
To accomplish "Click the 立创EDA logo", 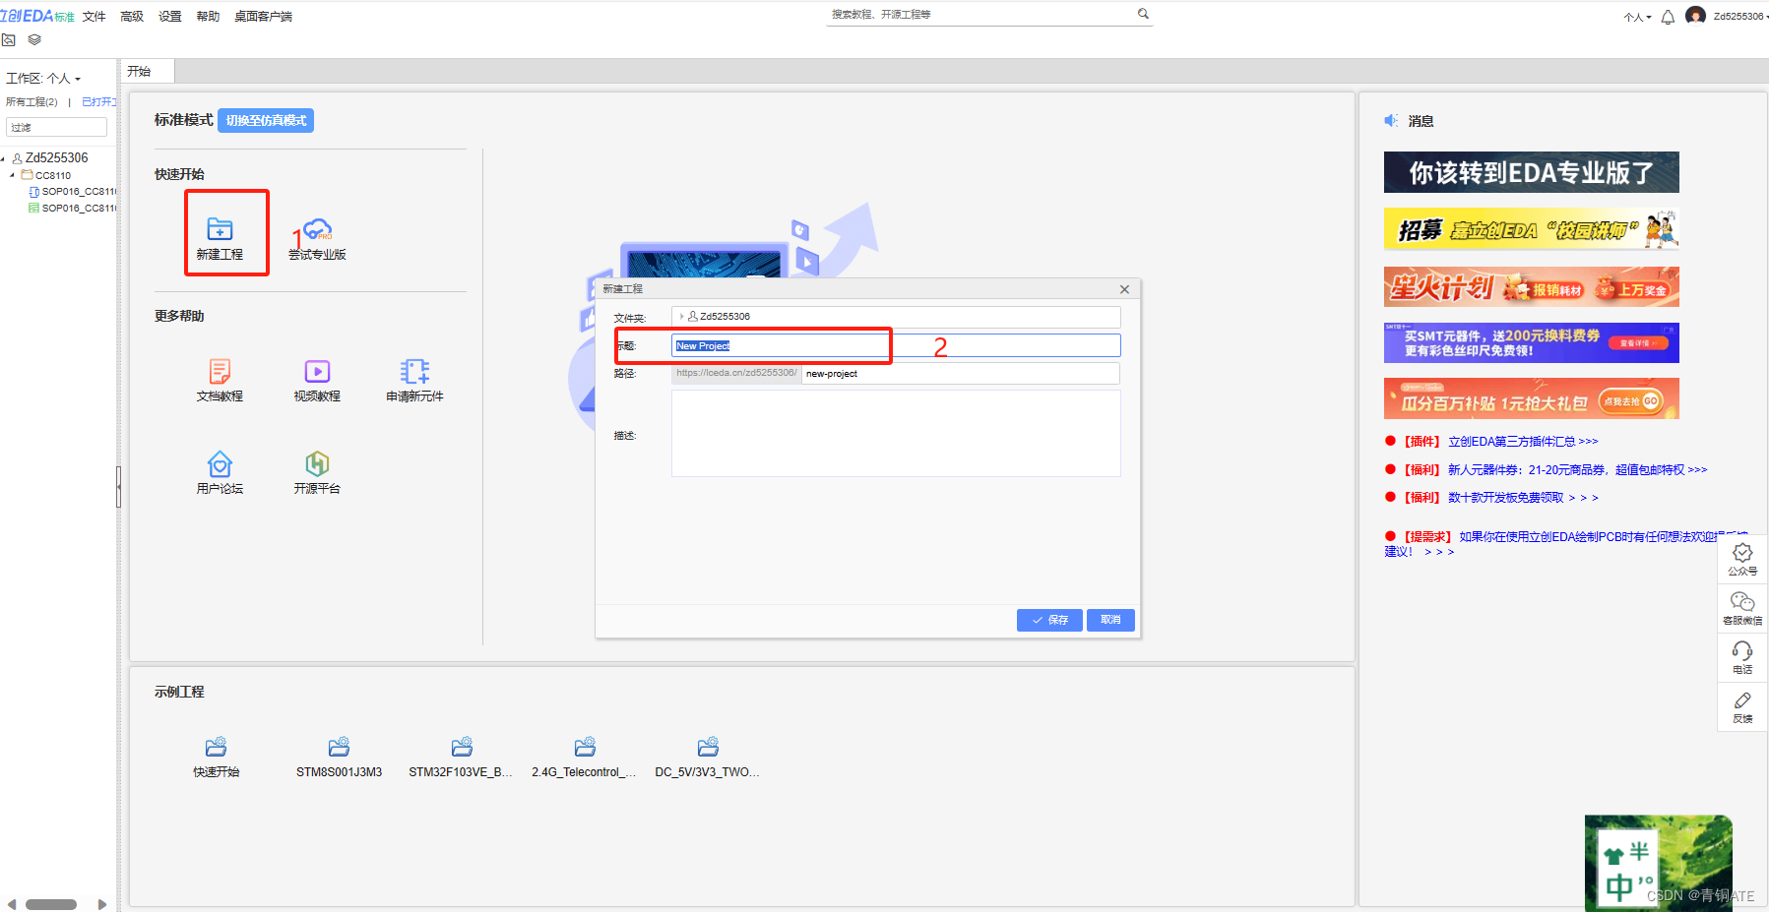I will pos(36,16).
